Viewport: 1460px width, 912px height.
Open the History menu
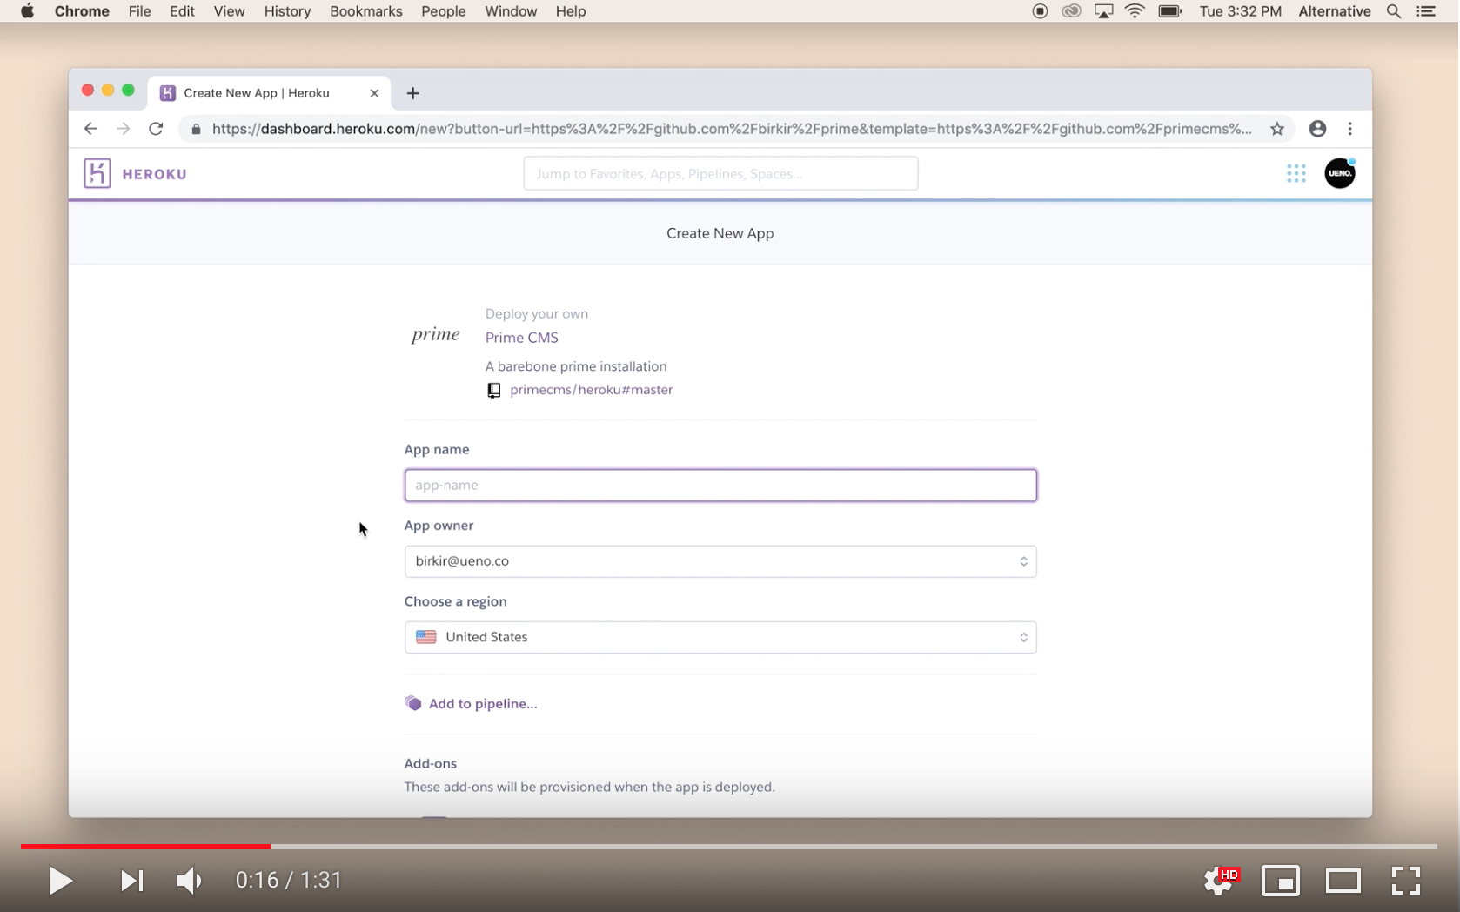[287, 11]
